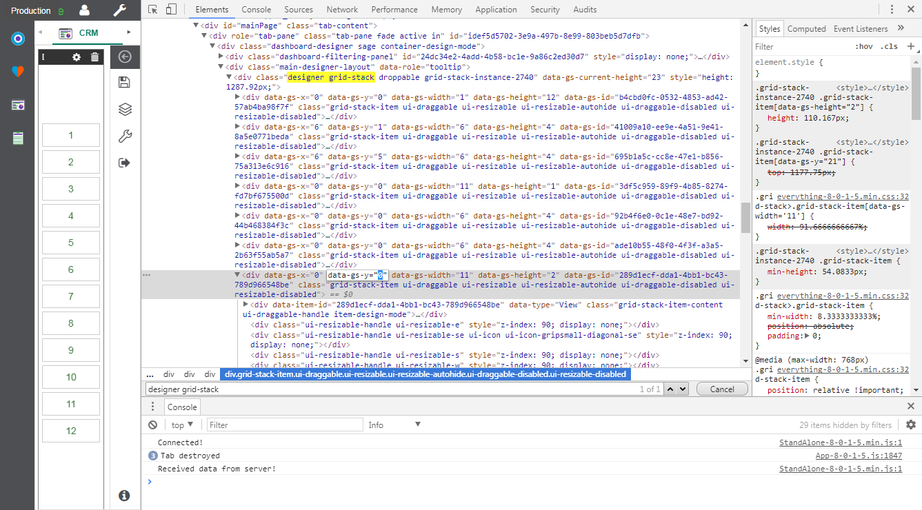Screen dimensions: 922x510
Task: Toggle the .cls element classes panel
Action: (890, 46)
